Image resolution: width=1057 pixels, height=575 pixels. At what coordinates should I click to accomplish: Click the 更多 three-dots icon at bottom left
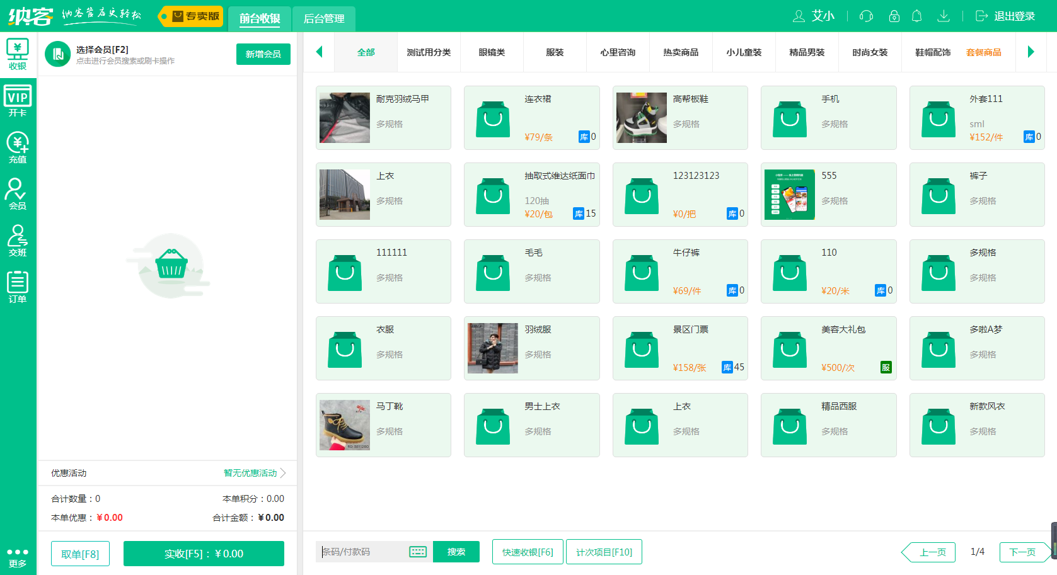coord(18,552)
